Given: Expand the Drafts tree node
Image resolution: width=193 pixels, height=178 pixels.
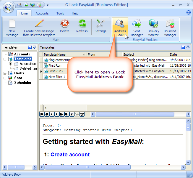Looking at the screenshot, I should pyautogui.click(x=5, y=73).
